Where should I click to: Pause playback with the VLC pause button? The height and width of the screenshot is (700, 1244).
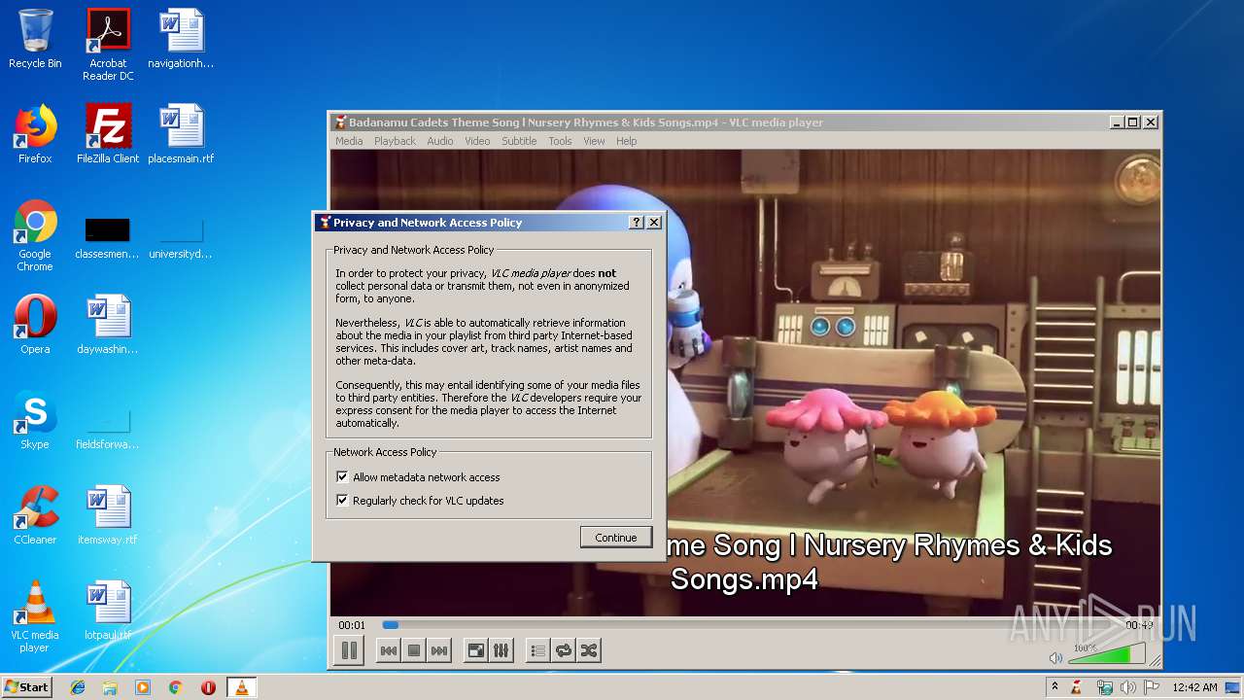349,650
